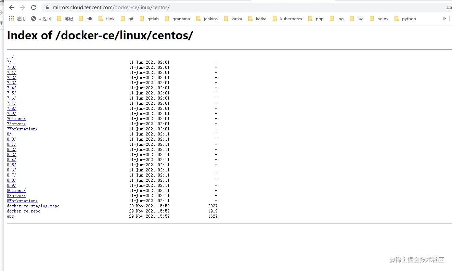Open the '8.5/' directory link
The height and width of the screenshot is (271, 452).
coord(11,165)
